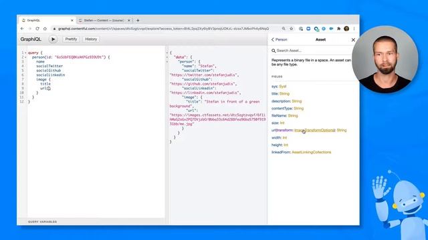Click the image field on line 7
The height and width of the screenshot is (240, 428).
click(x=41, y=79)
